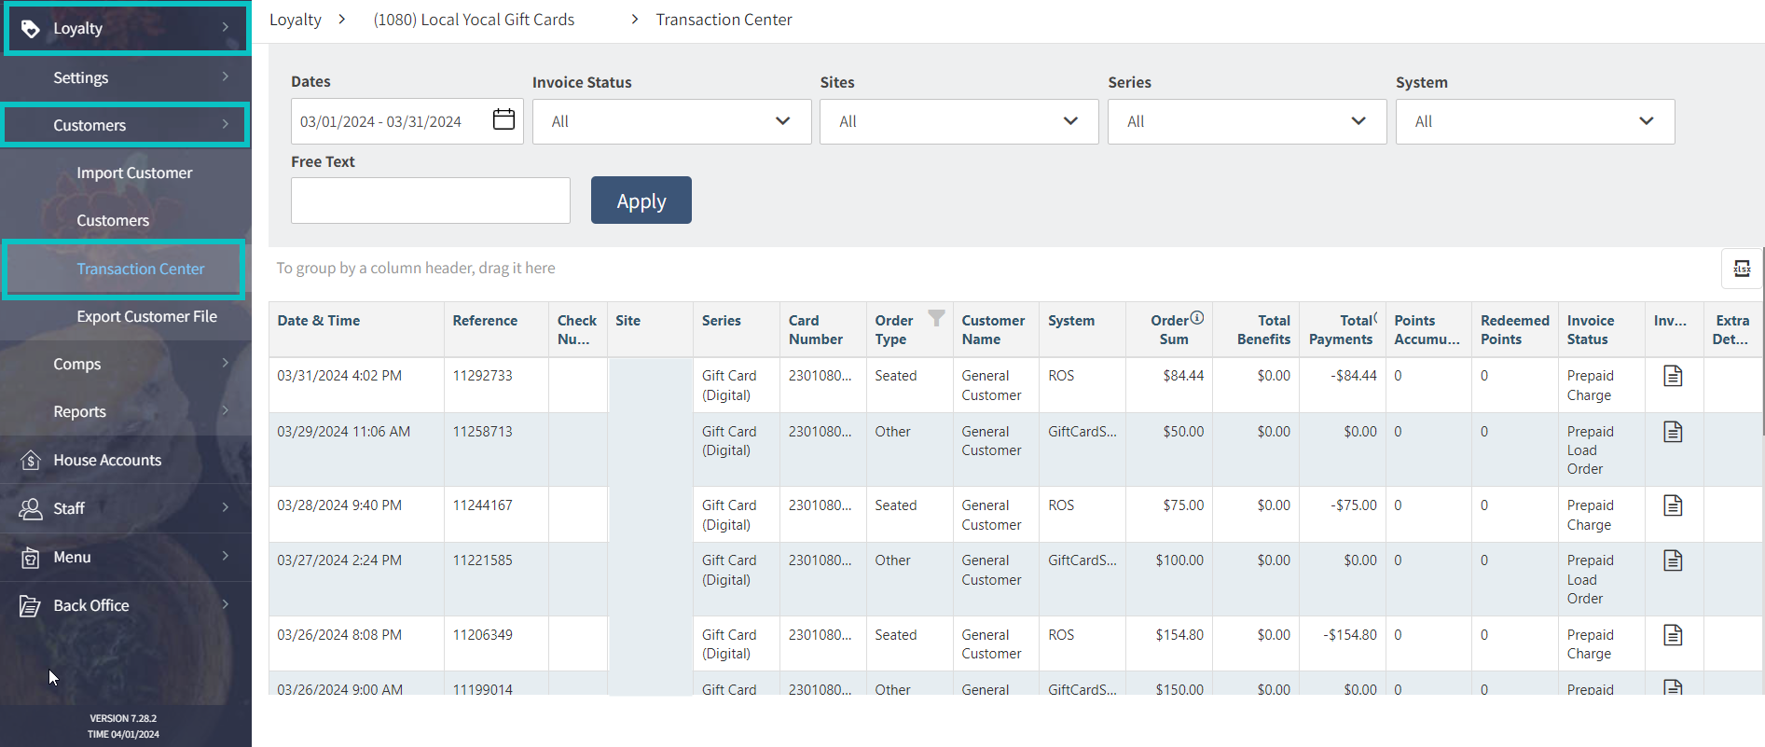The image size is (1765, 747).
Task: Open House Accounts in the sidebar
Action: (x=107, y=460)
